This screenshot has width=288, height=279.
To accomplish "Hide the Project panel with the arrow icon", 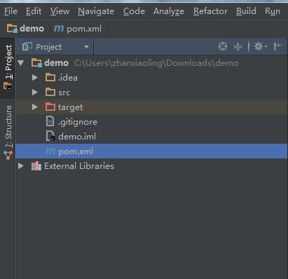I will coord(278,46).
